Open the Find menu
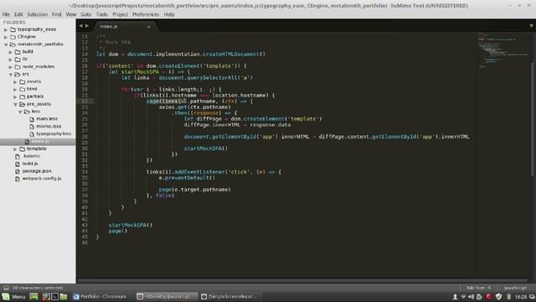Viewport: 536px width, 302px height. pos(56,14)
